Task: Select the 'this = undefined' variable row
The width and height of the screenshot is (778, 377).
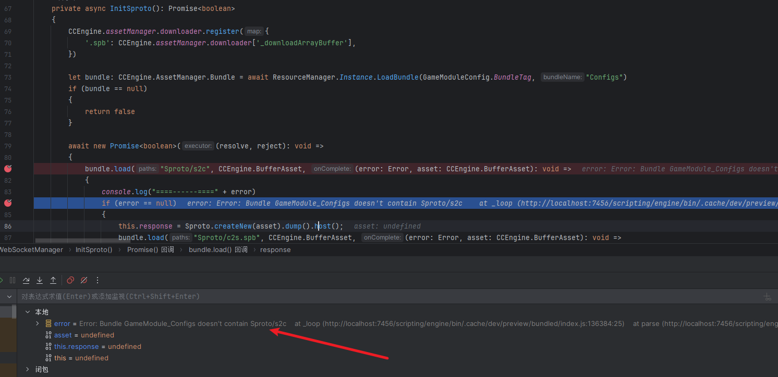Action: click(x=397, y=358)
